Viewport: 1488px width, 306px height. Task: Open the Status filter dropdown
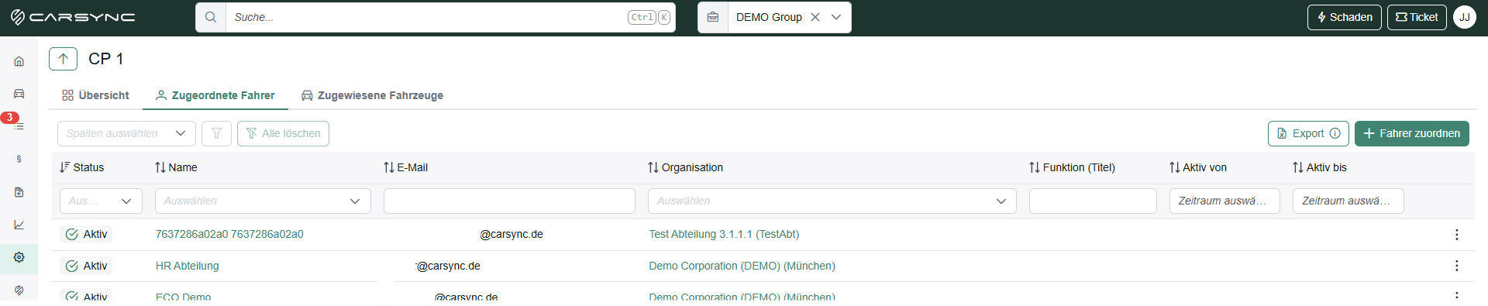tap(101, 201)
